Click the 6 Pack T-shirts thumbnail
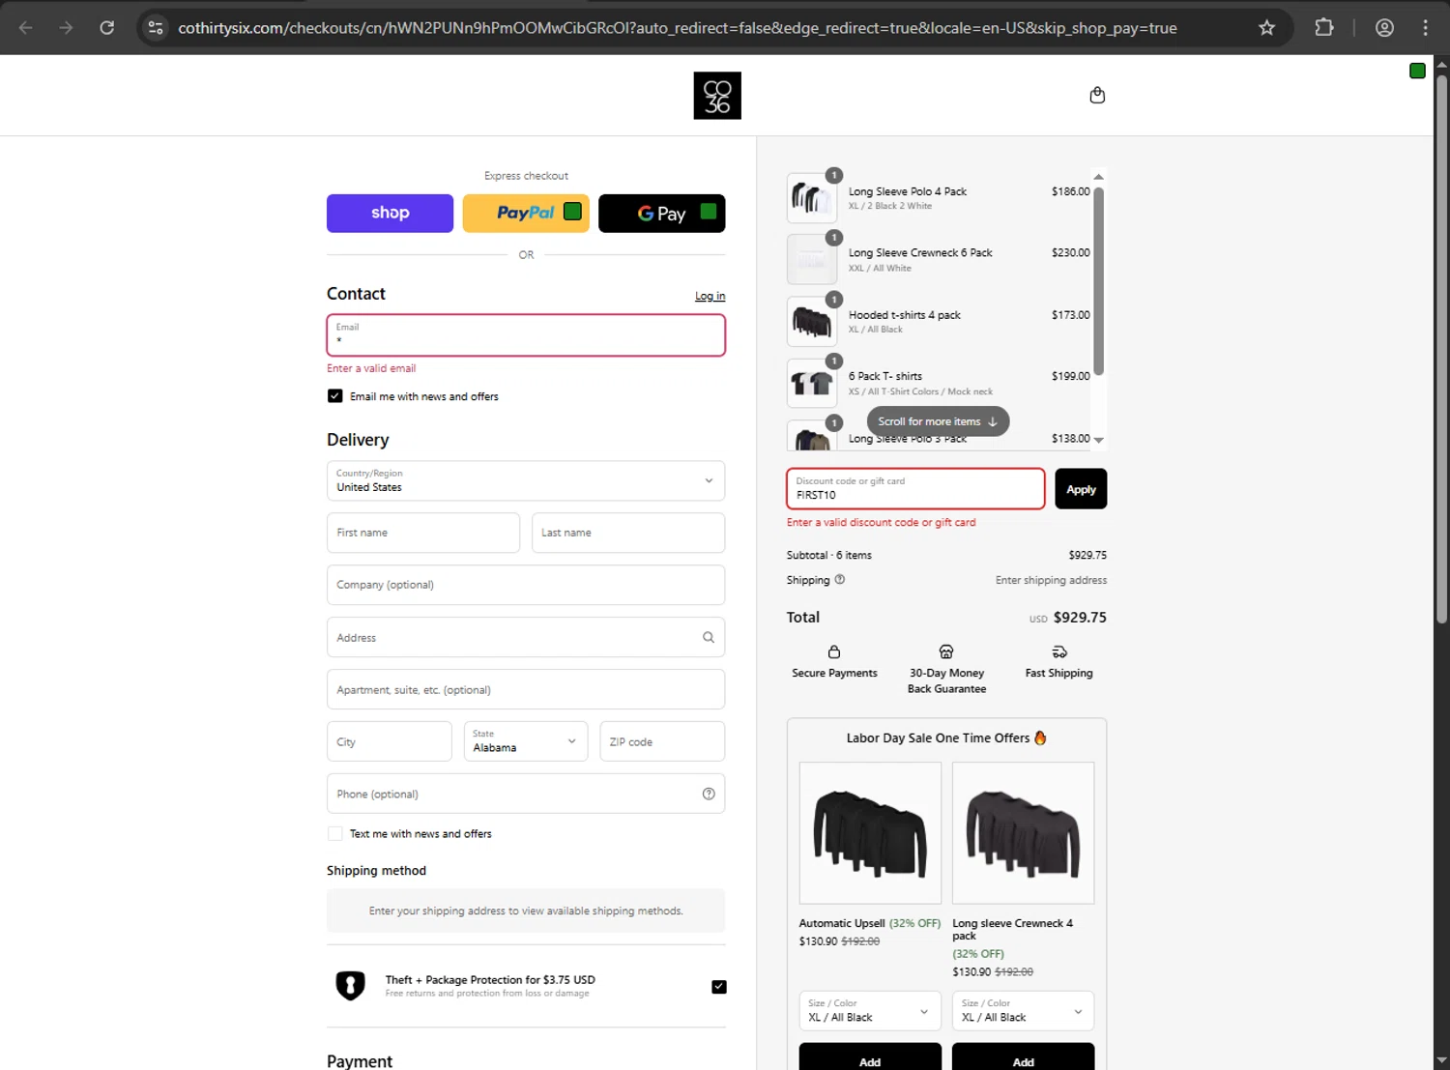Image resolution: width=1450 pixels, height=1070 pixels. tap(812, 383)
